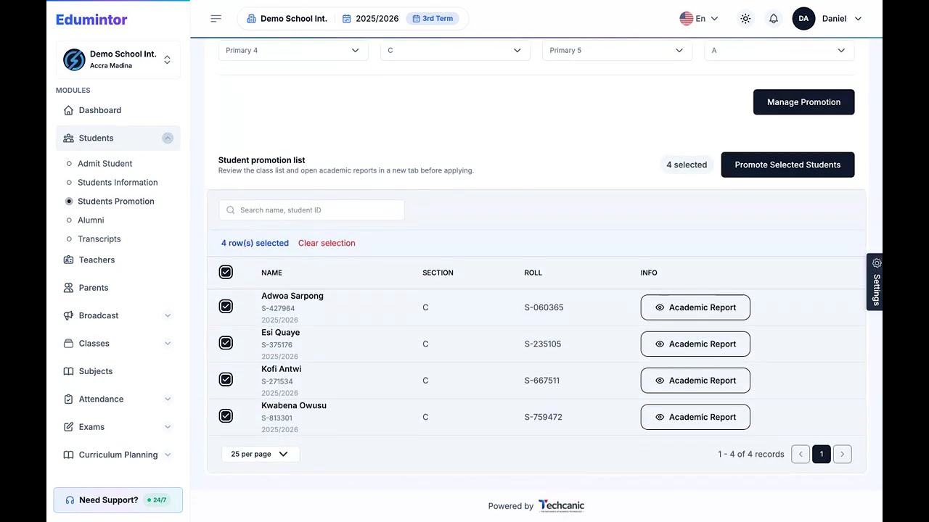Click Promote Selected Students button
The image size is (929, 522).
point(787,165)
